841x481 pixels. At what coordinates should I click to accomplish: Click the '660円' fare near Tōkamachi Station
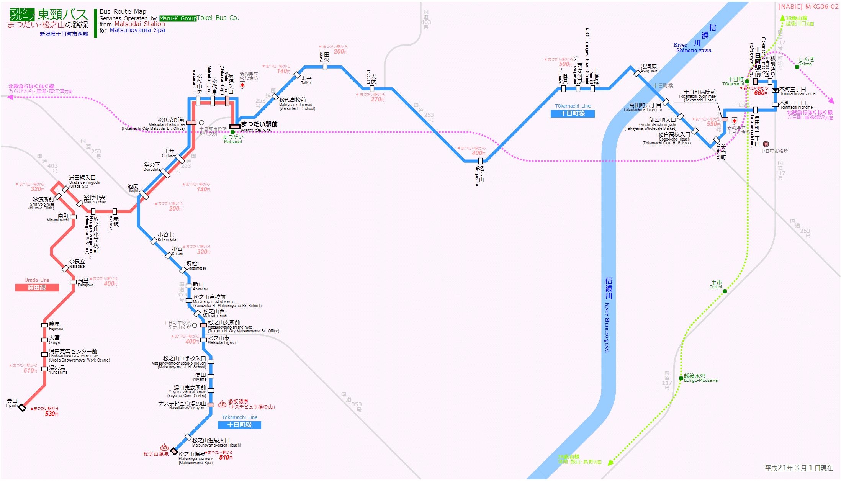coord(761,93)
